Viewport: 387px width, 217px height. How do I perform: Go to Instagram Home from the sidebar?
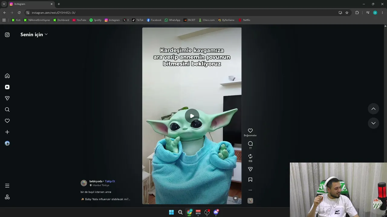[7, 76]
